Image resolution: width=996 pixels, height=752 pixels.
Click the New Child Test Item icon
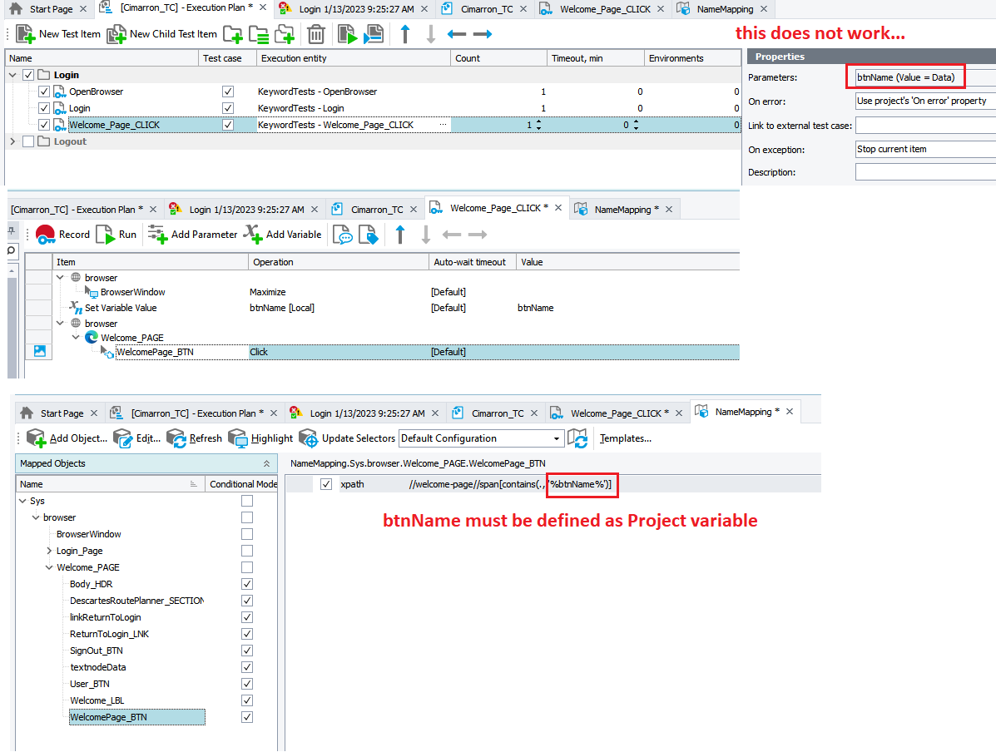[x=116, y=34]
